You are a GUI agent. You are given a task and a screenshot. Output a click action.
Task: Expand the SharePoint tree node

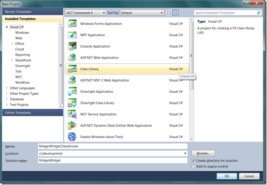(12, 60)
